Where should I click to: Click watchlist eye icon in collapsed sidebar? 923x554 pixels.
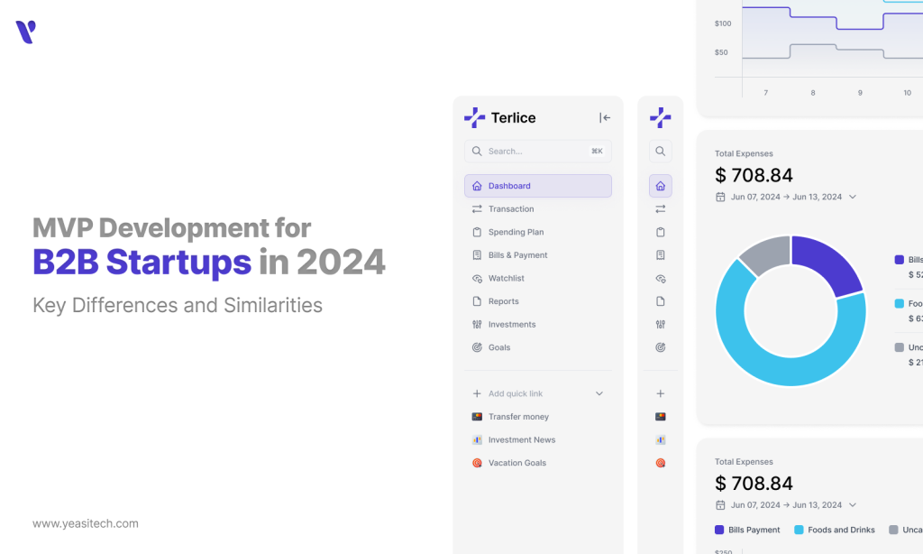(661, 278)
